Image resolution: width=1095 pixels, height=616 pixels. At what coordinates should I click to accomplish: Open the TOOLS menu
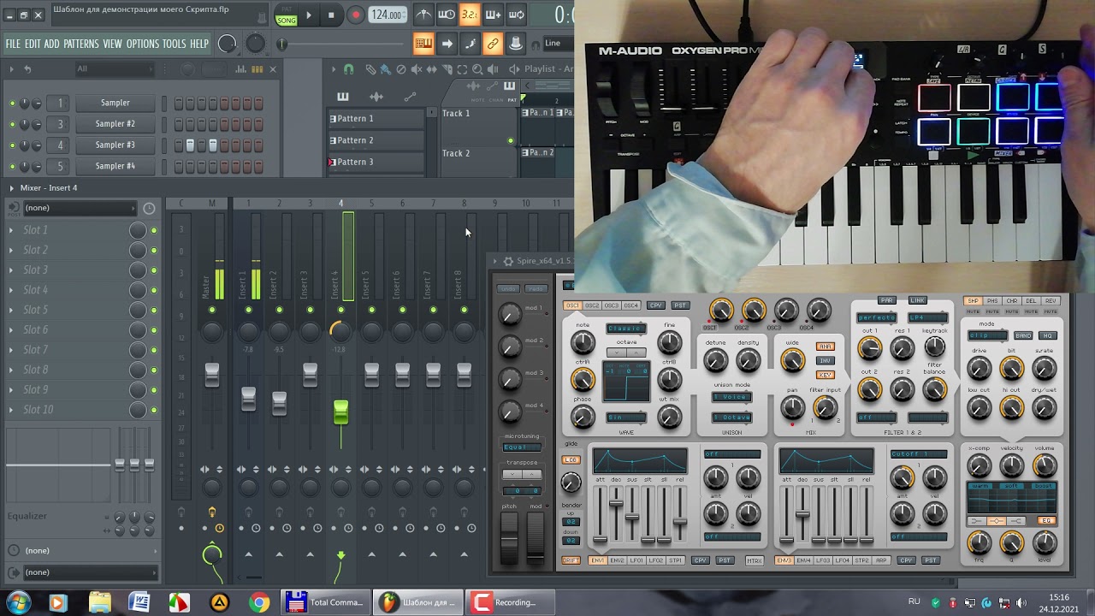click(175, 44)
